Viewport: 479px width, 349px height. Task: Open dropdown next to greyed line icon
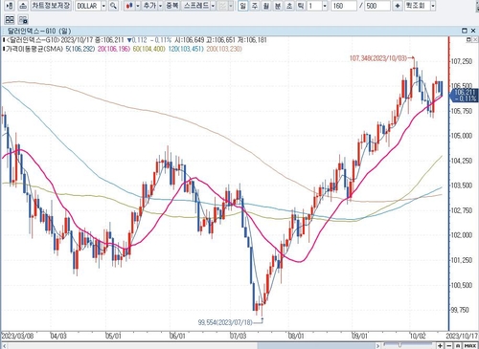231,6
